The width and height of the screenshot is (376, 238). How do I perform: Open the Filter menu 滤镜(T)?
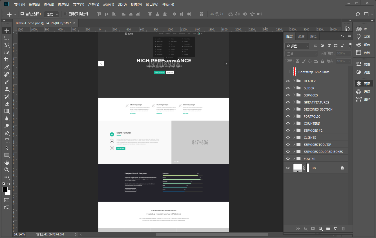(109, 5)
